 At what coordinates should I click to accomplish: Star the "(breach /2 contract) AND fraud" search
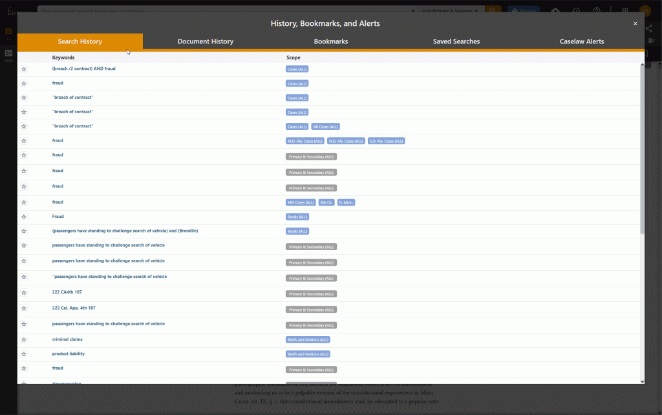pos(24,69)
